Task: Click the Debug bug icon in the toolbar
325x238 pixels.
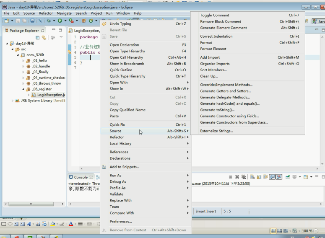Action: [49, 21]
